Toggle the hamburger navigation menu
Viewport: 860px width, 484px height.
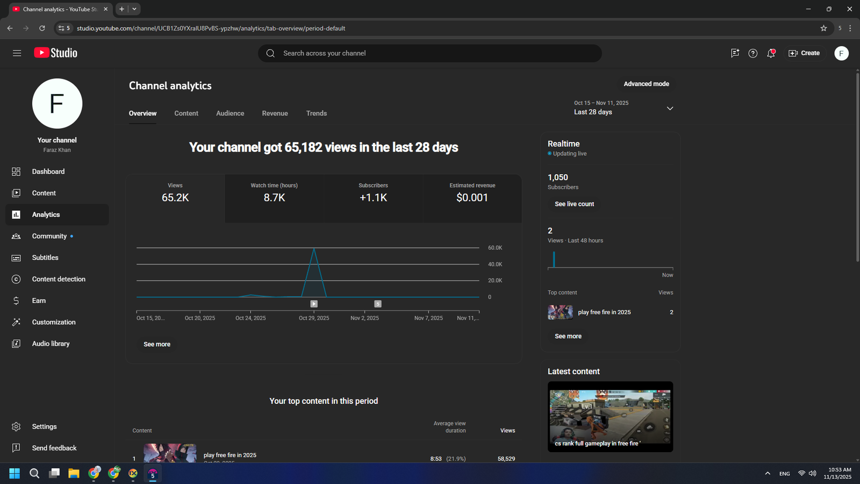tap(17, 53)
